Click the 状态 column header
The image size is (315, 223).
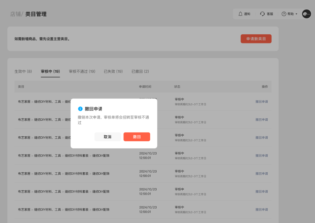point(177,87)
